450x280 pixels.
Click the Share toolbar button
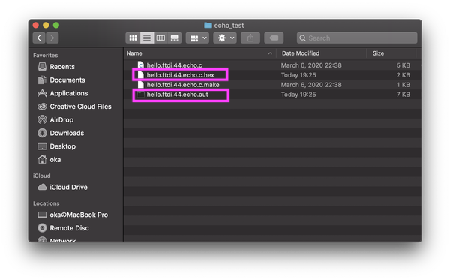click(250, 38)
